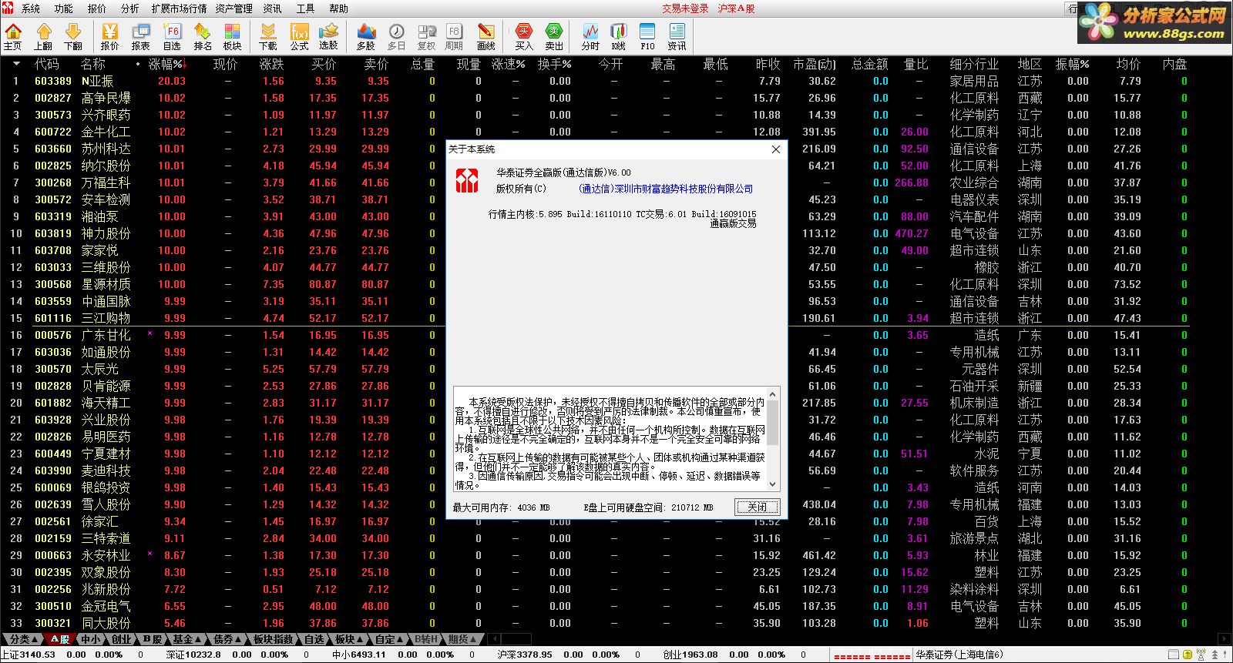Open the 多日 multi-day clock icon
The width and height of the screenshot is (1233, 663).
[x=396, y=36]
